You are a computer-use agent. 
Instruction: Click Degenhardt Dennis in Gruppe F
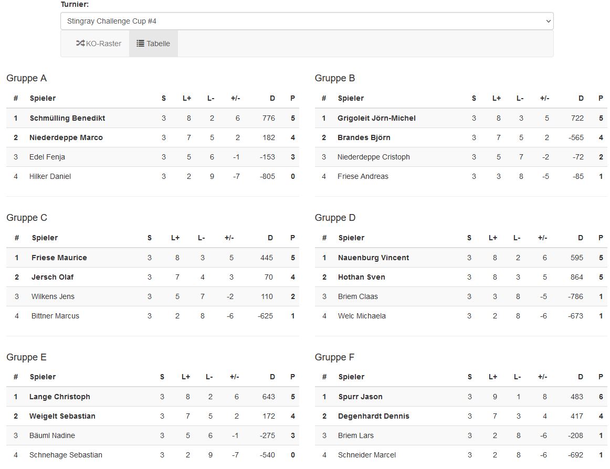pos(373,416)
